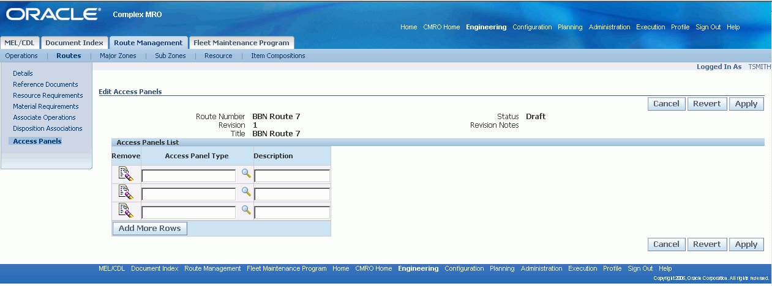Screen dimensions: 772x286
Task: Click Administration link in the footer
Action: 541,268
